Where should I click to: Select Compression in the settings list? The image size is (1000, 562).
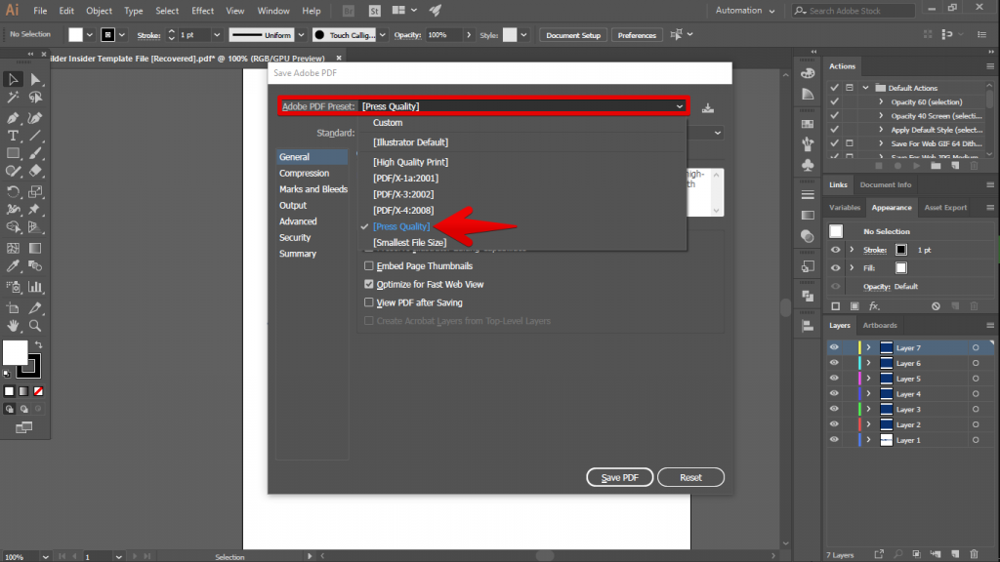pyautogui.click(x=306, y=174)
